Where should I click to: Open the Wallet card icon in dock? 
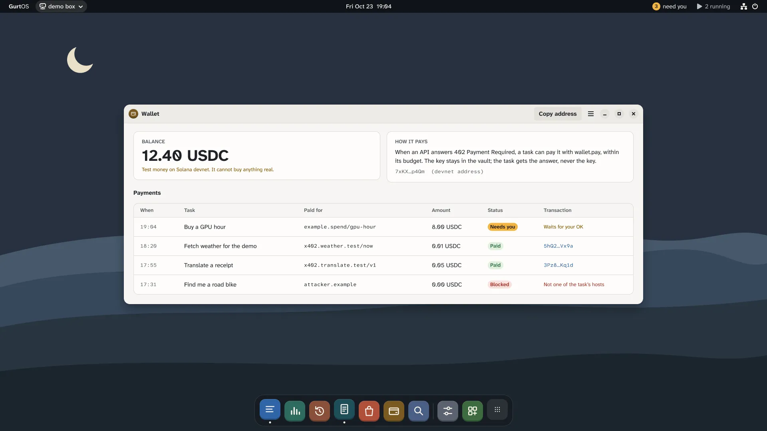394,411
